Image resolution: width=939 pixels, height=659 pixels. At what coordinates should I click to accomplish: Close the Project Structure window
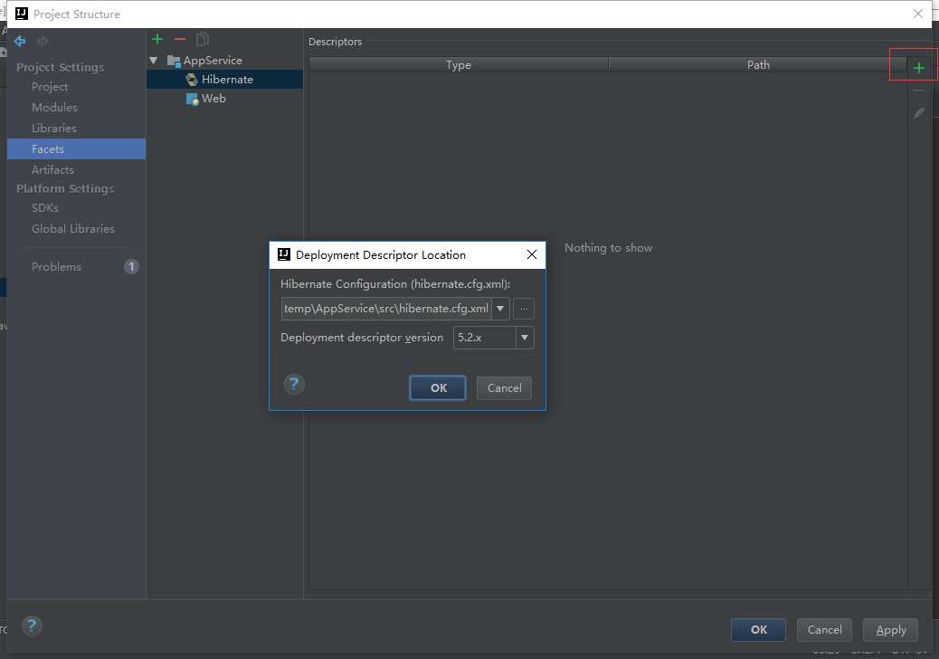918,14
